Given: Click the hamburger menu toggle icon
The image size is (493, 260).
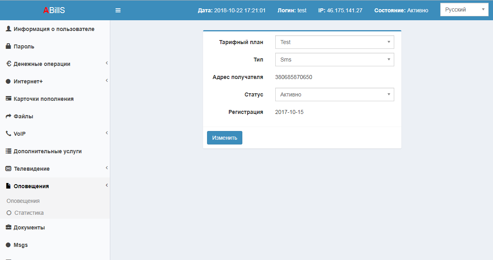Looking at the screenshot, I should pyautogui.click(x=118, y=10).
